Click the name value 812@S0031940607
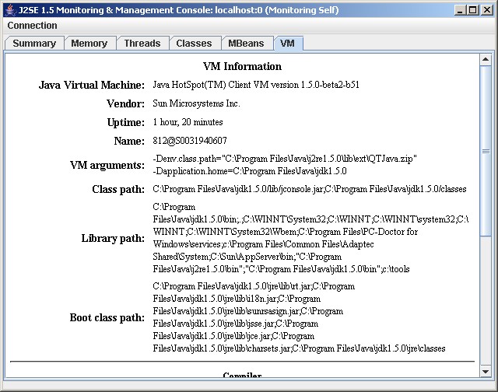The width and height of the screenshot is (498, 392). click(190, 141)
